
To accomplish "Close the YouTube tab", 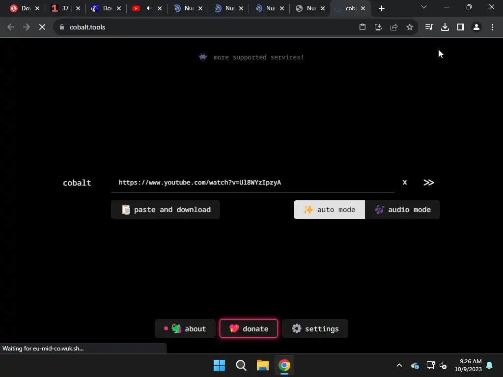I will pyautogui.click(x=160, y=9).
